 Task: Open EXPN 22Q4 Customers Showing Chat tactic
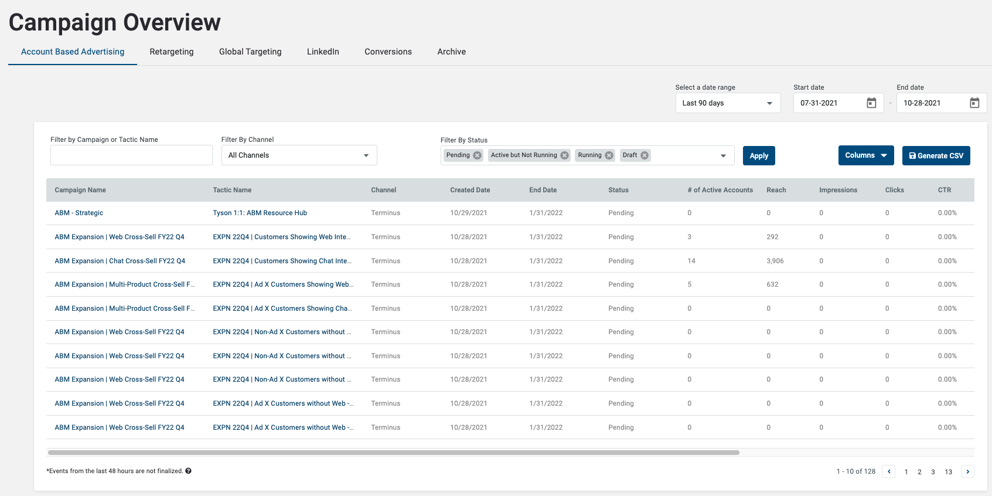pos(282,261)
